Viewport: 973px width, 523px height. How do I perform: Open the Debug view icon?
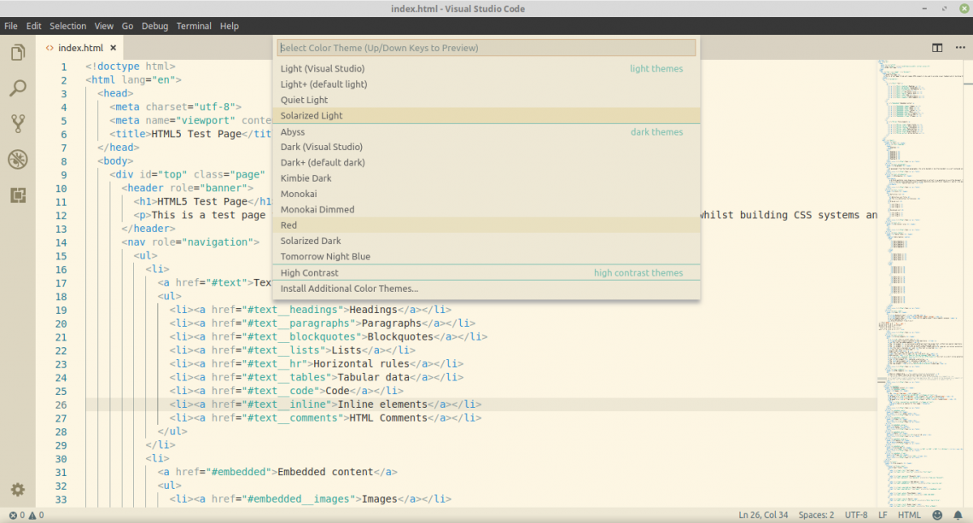(17, 160)
